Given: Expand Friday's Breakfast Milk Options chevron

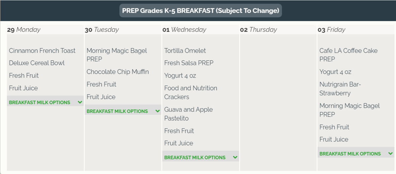Looking at the screenshot, I should click(390, 154).
